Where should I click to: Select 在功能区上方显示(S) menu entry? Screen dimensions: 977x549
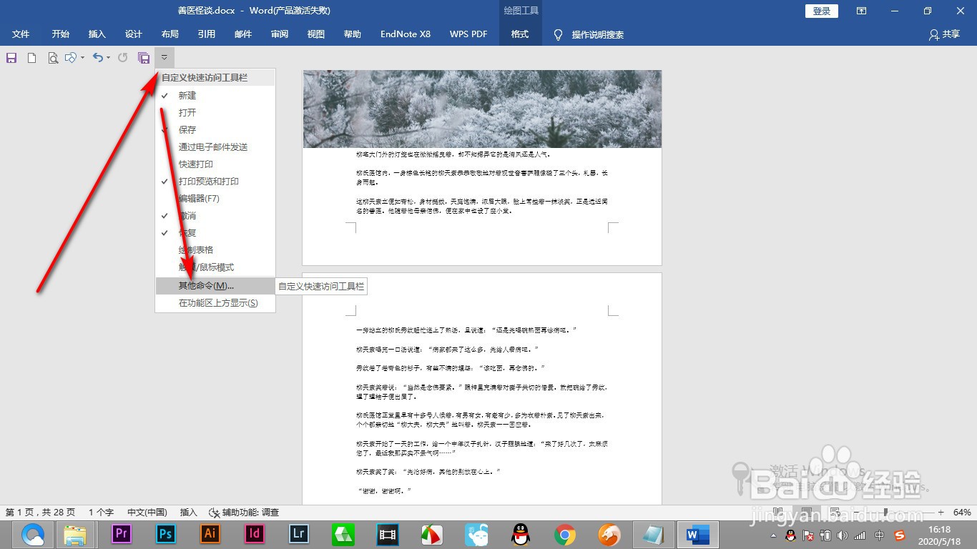pos(215,302)
